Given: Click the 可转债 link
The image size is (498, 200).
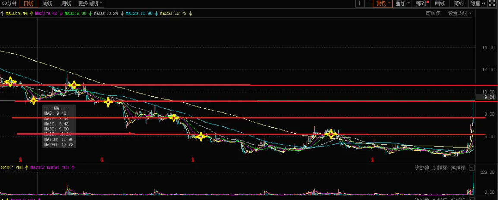Looking at the screenshot, I should (433, 13).
